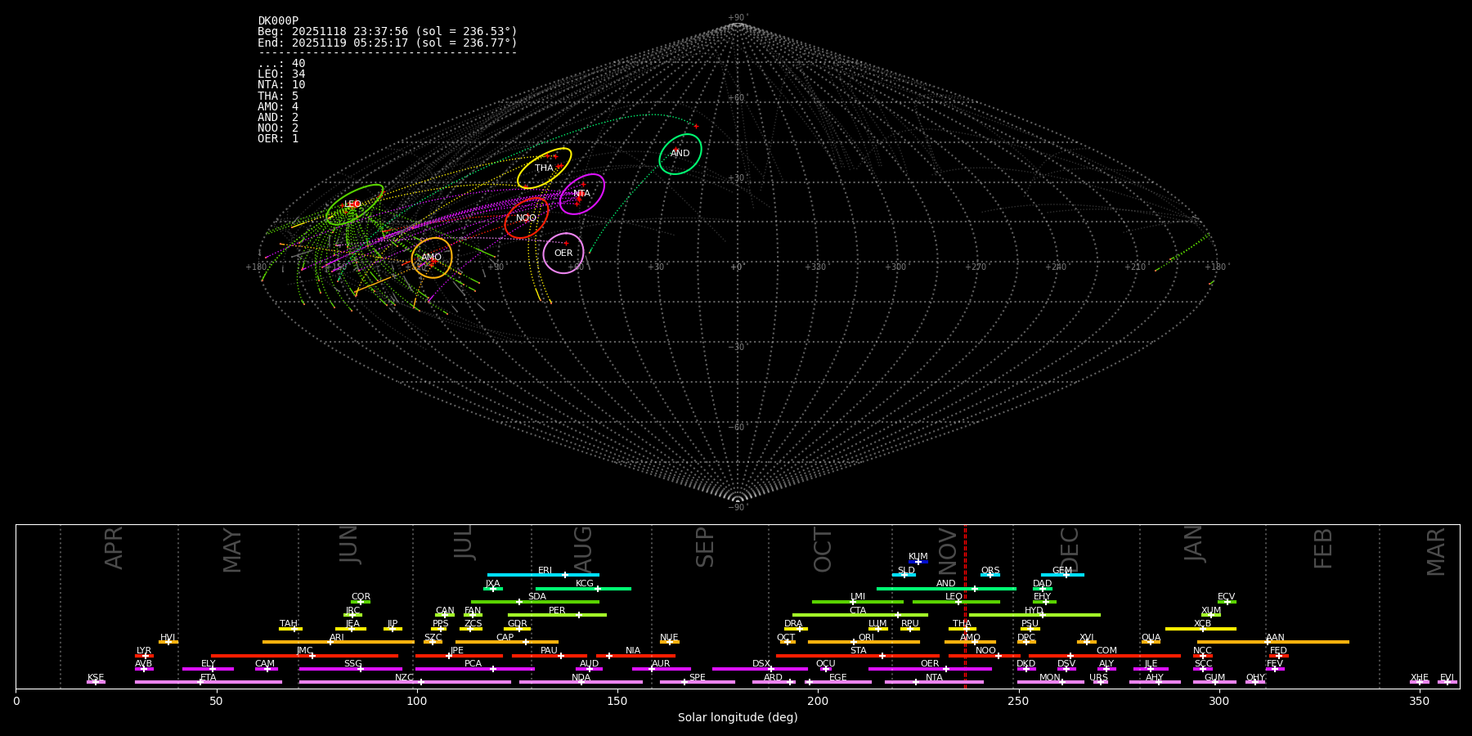The image size is (1472, 736).
Task: Click the red dashed current solar longitude line
Action: pyautogui.click(x=965, y=605)
